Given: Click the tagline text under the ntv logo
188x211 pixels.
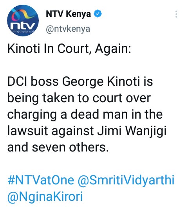Looking at the screenshot, I should (x=23, y=32).
